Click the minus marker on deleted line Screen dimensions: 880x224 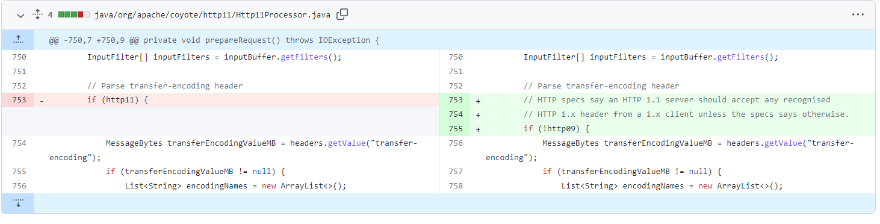click(42, 101)
